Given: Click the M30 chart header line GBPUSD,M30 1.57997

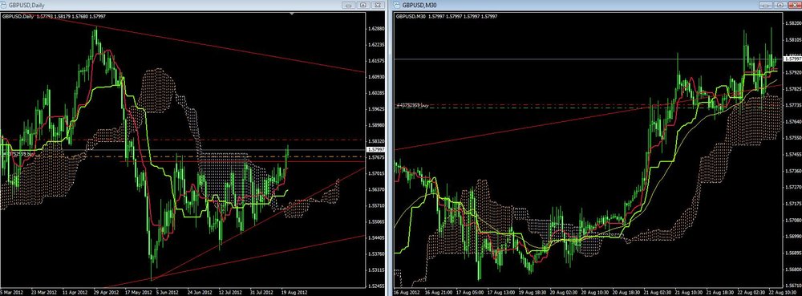Looking at the screenshot, I should tap(447, 16).
